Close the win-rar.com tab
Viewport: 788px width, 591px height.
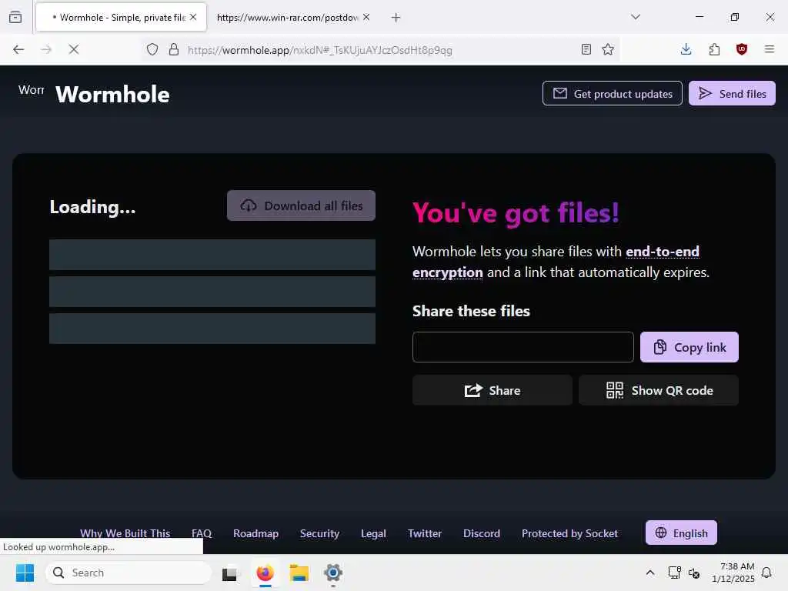pyautogui.click(x=366, y=17)
